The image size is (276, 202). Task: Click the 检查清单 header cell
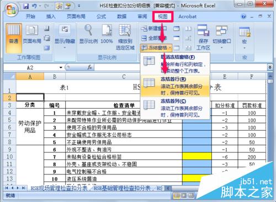pyautogui.click(x=124, y=105)
